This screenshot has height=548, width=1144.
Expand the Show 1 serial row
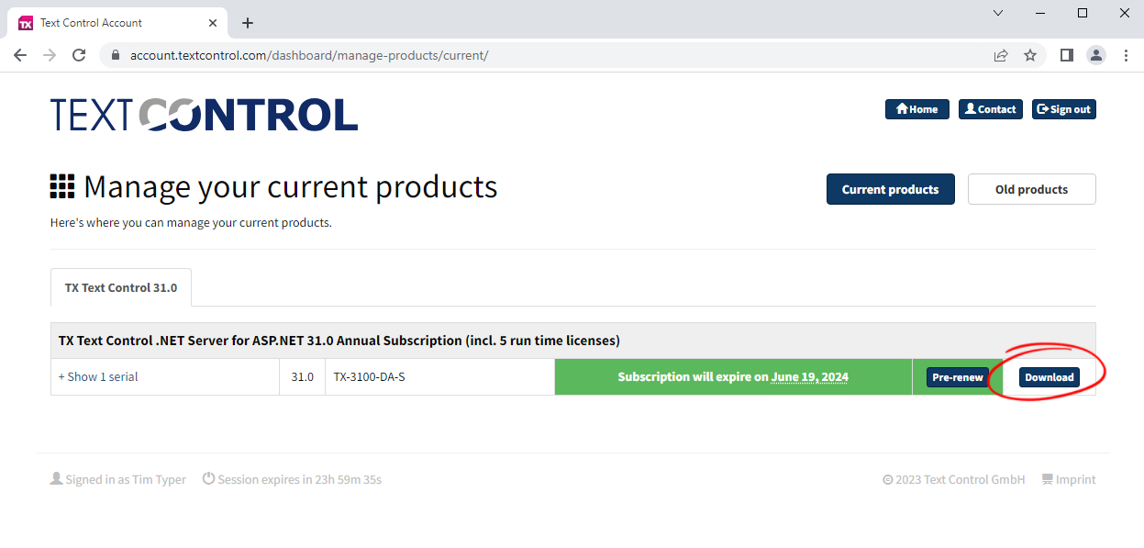tap(98, 376)
